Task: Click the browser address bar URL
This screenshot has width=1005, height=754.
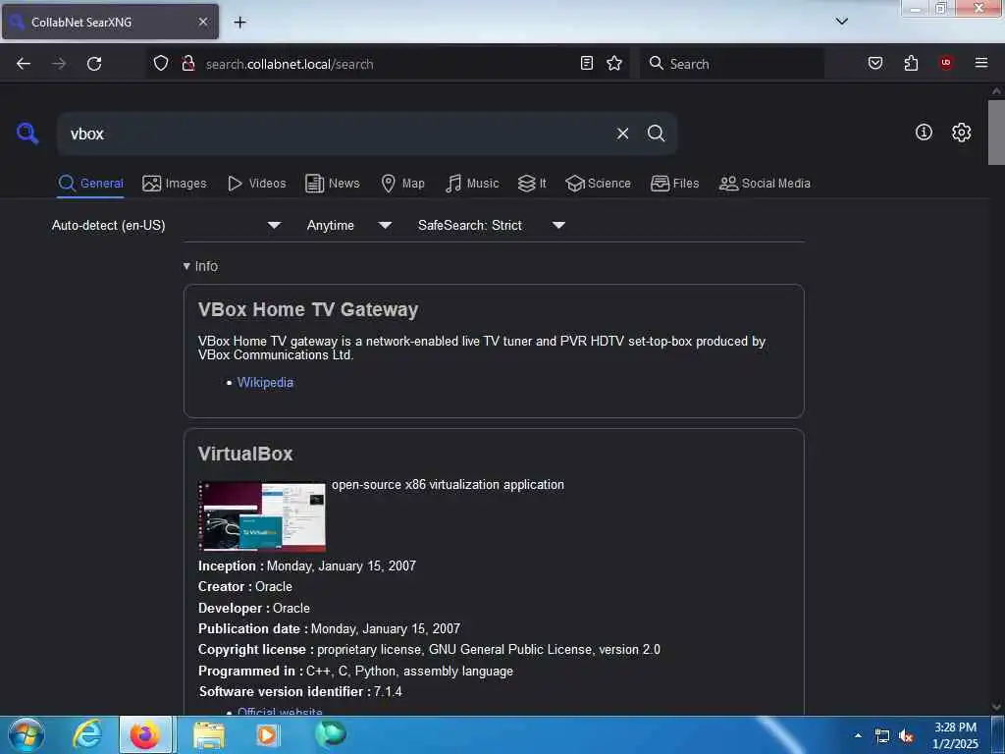Action: 290,64
